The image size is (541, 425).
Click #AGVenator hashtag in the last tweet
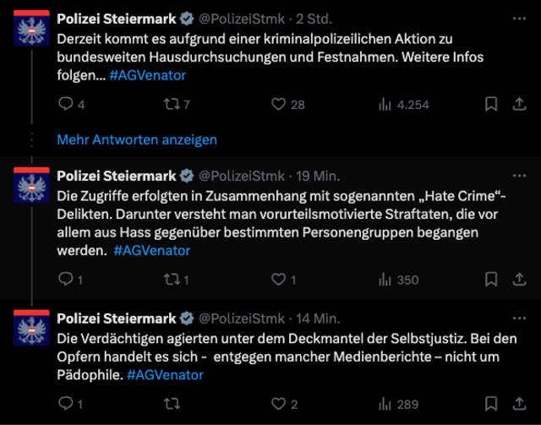pos(166,374)
